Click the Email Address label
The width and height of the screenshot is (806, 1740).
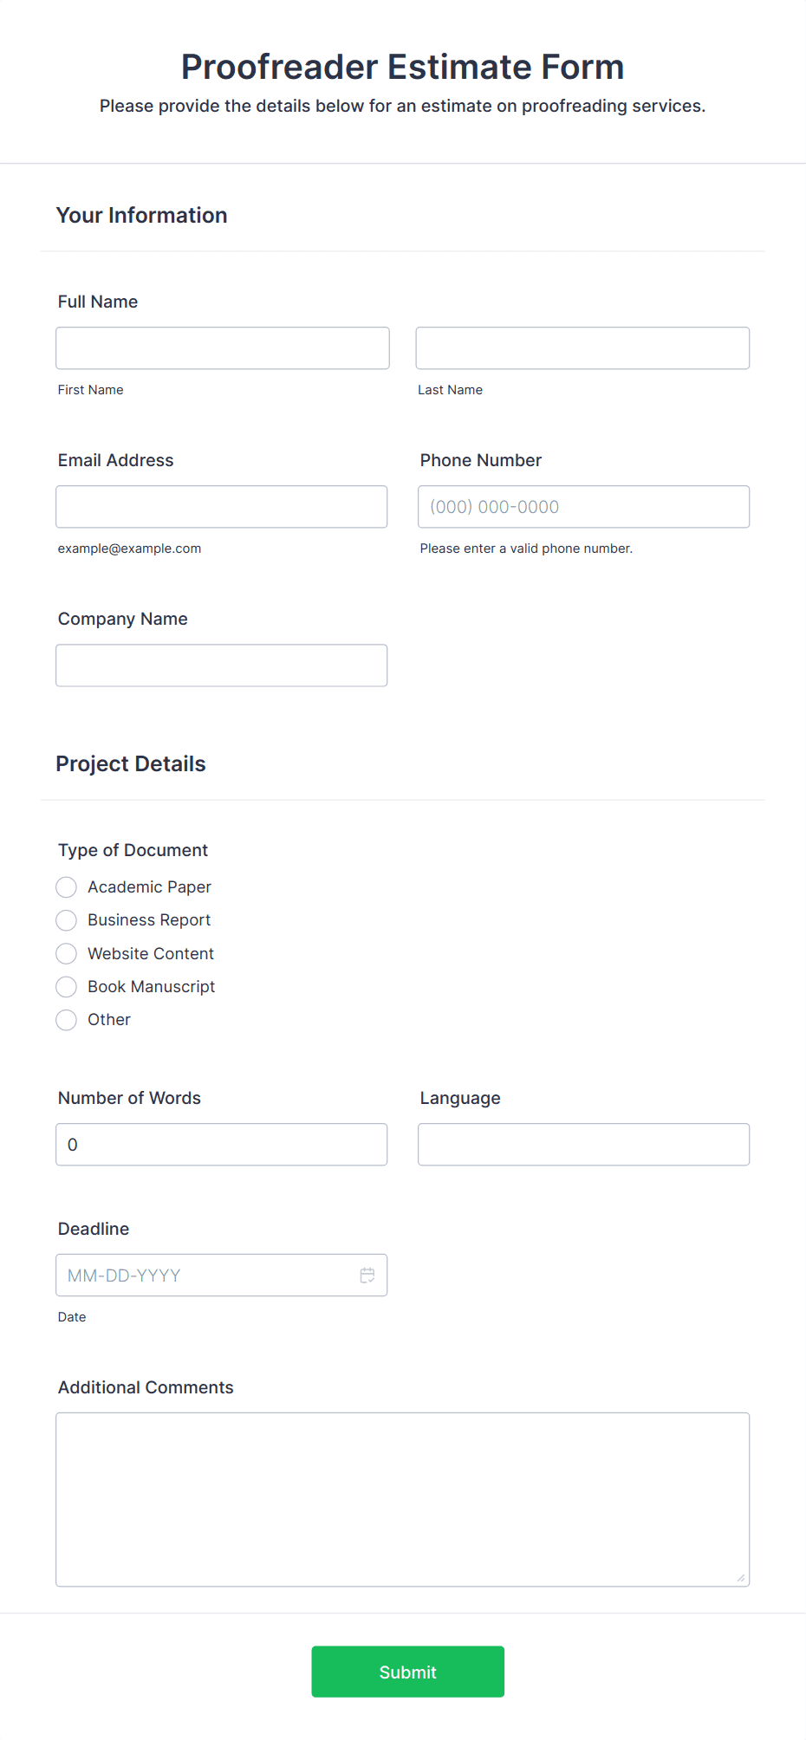point(115,460)
